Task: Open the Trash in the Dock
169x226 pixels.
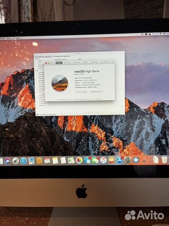Action: point(164,160)
